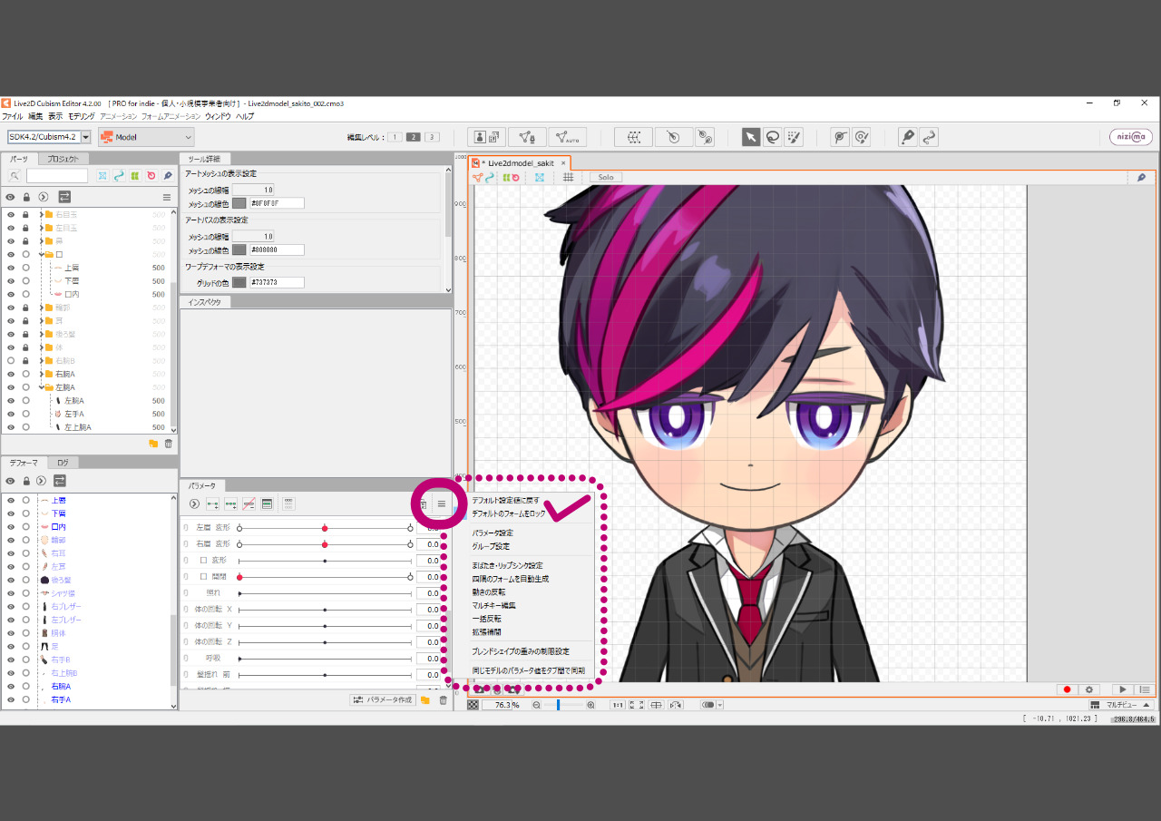Viewport: 1161px width, 821px height.
Task: Click the canvas zoom slider
Action: (563, 705)
